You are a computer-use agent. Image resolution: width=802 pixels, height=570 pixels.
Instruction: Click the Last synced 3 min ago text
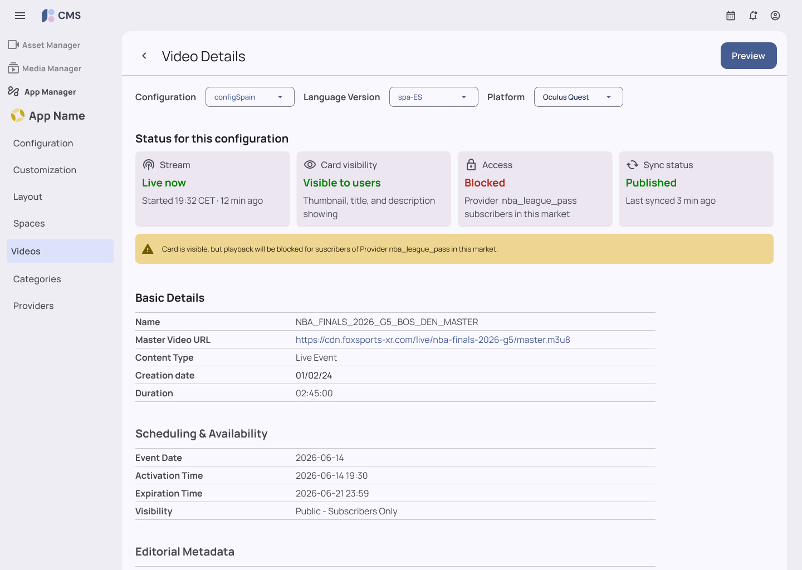(671, 200)
